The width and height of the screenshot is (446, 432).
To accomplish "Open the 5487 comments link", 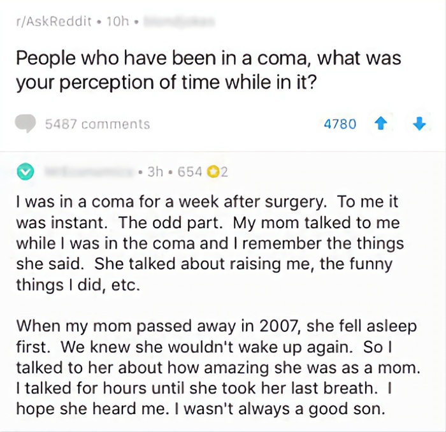I will point(97,124).
